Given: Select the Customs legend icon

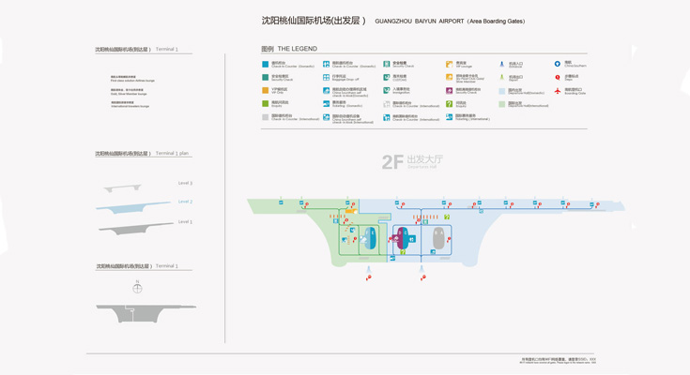Looking at the screenshot, I should (x=387, y=78).
